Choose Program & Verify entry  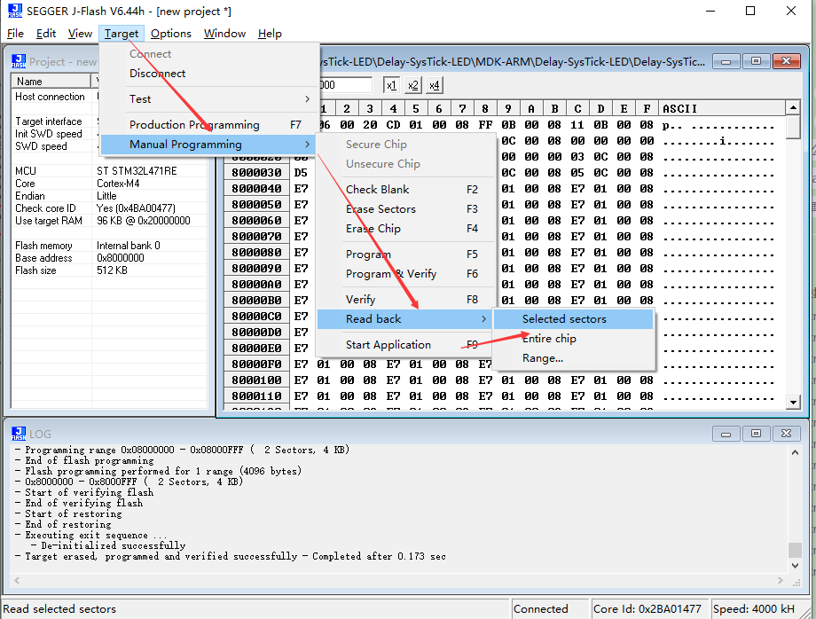point(405,274)
